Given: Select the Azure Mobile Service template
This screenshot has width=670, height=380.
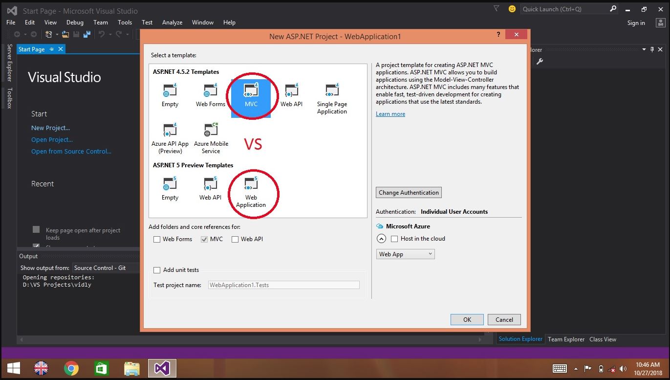Looking at the screenshot, I should pos(211,138).
